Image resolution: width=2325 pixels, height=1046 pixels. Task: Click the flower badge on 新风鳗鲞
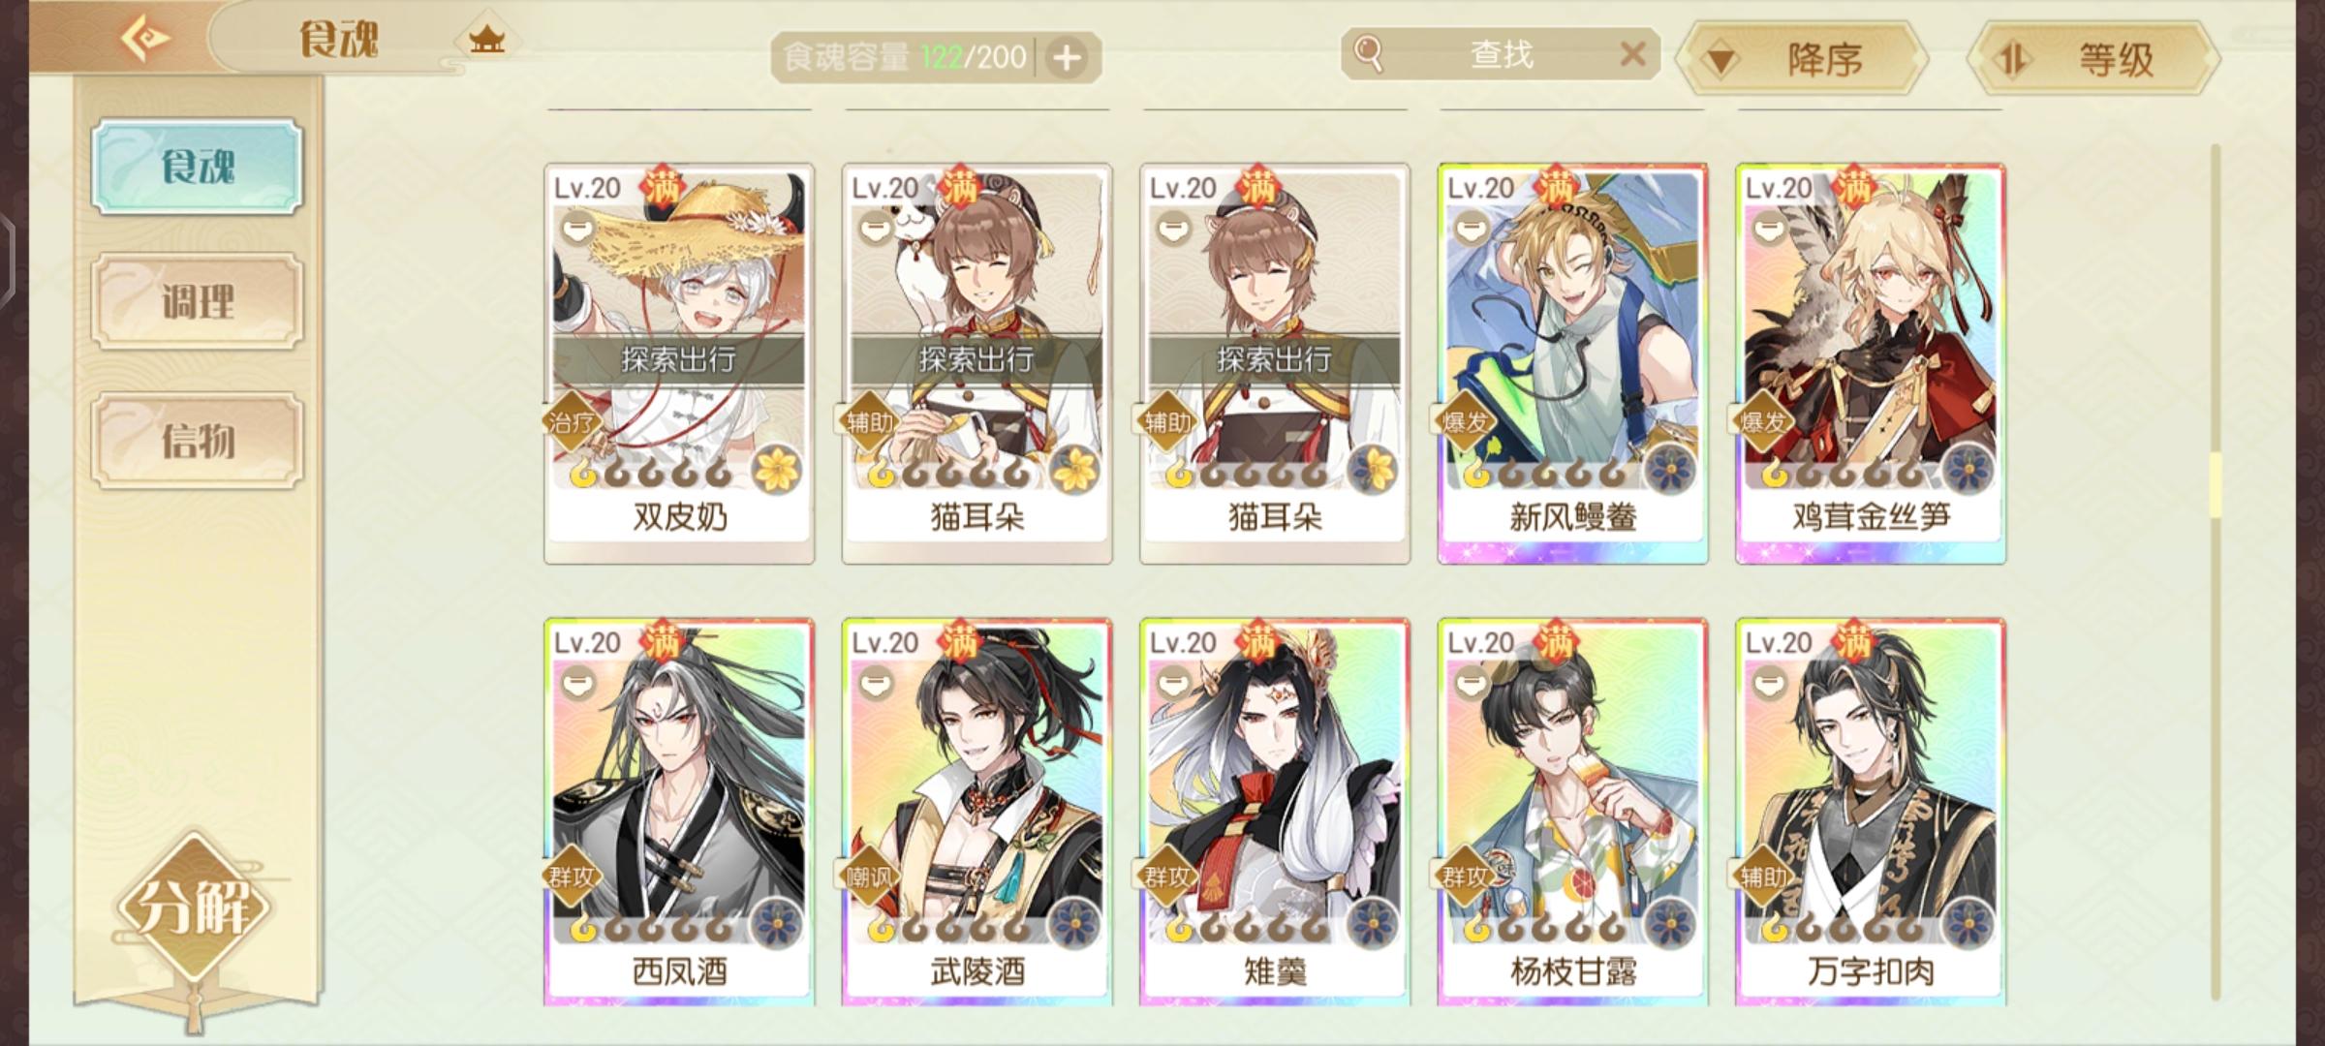coord(1669,472)
